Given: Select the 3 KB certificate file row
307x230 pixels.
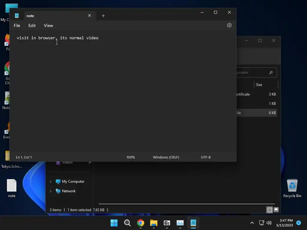Looking at the screenshot, I should click(x=257, y=94).
